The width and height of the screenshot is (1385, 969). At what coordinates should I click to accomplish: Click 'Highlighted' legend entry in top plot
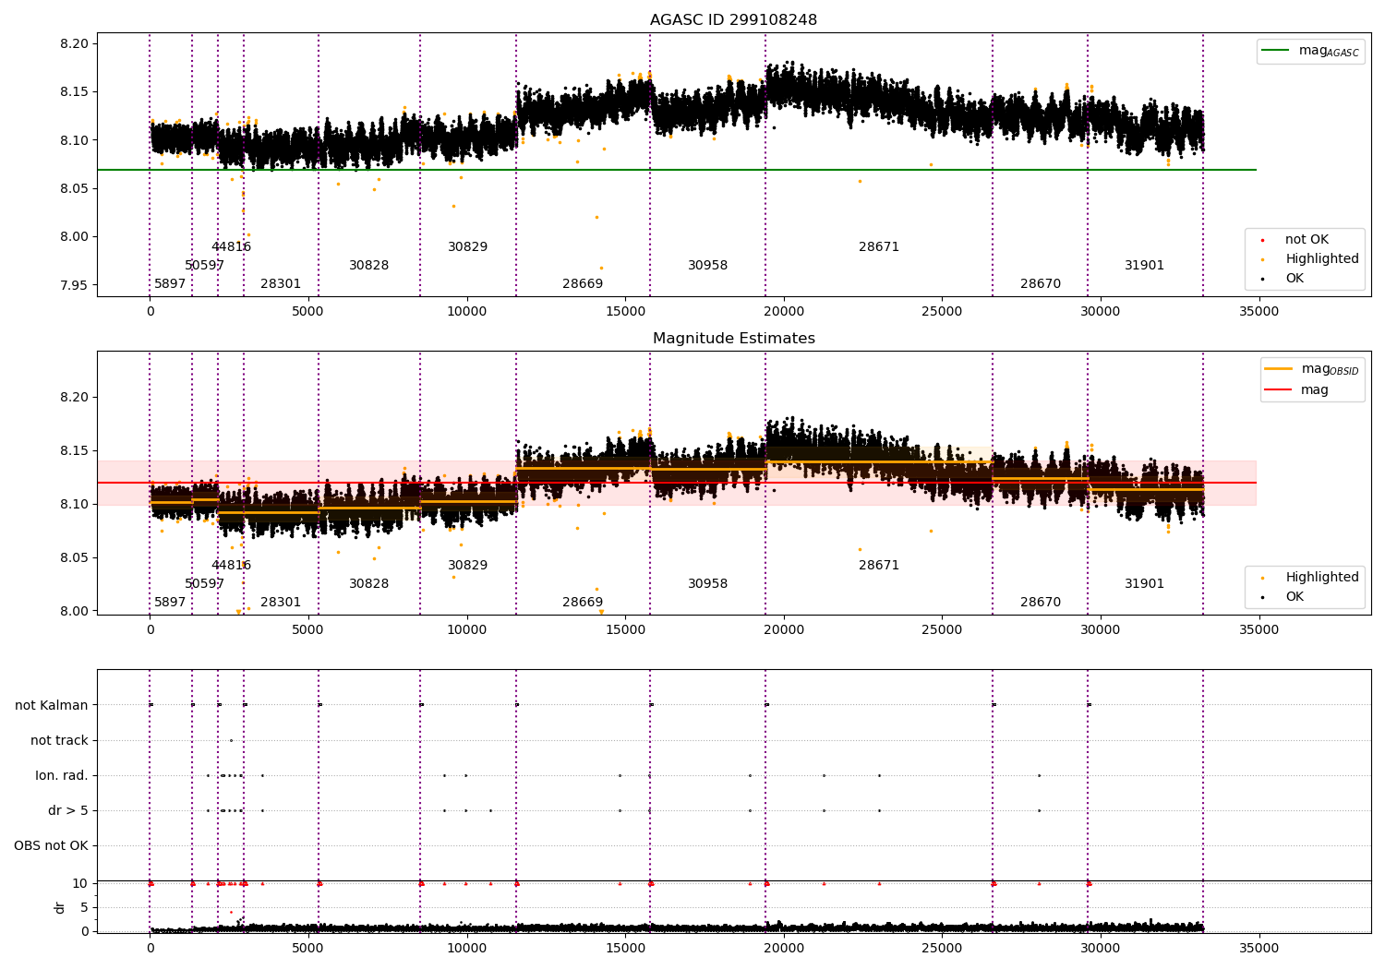pyautogui.click(x=1321, y=259)
